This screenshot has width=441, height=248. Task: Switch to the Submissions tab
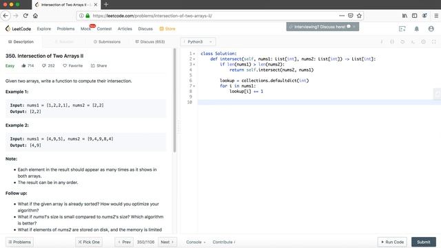(x=107, y=41)
